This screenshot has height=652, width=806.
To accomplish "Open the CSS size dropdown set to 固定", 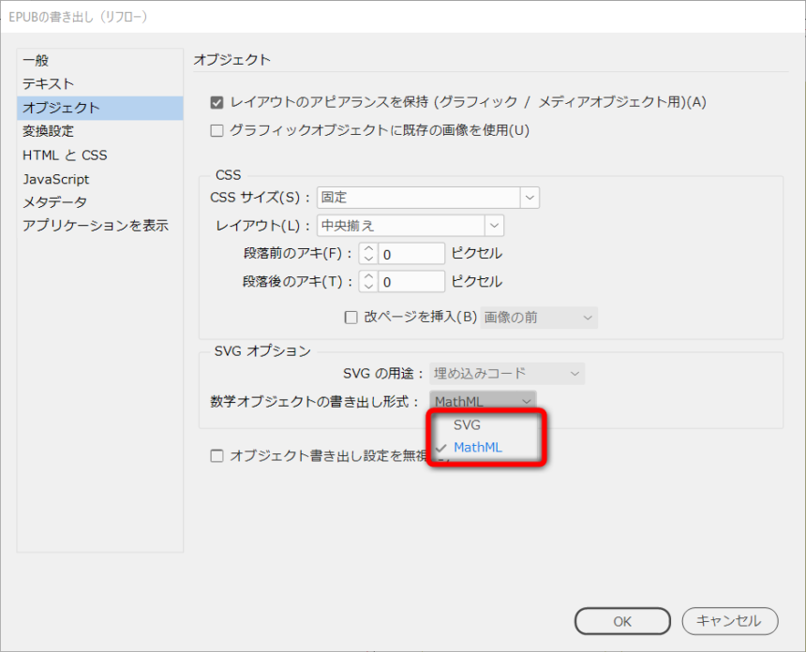I will coord(428,198).
